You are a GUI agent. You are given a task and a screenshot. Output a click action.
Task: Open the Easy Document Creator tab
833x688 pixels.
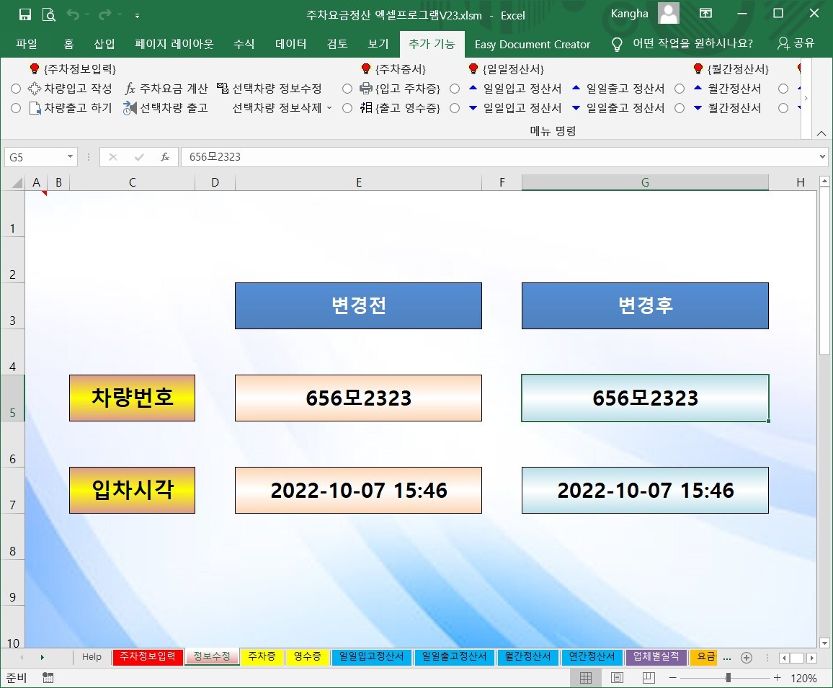533,44
